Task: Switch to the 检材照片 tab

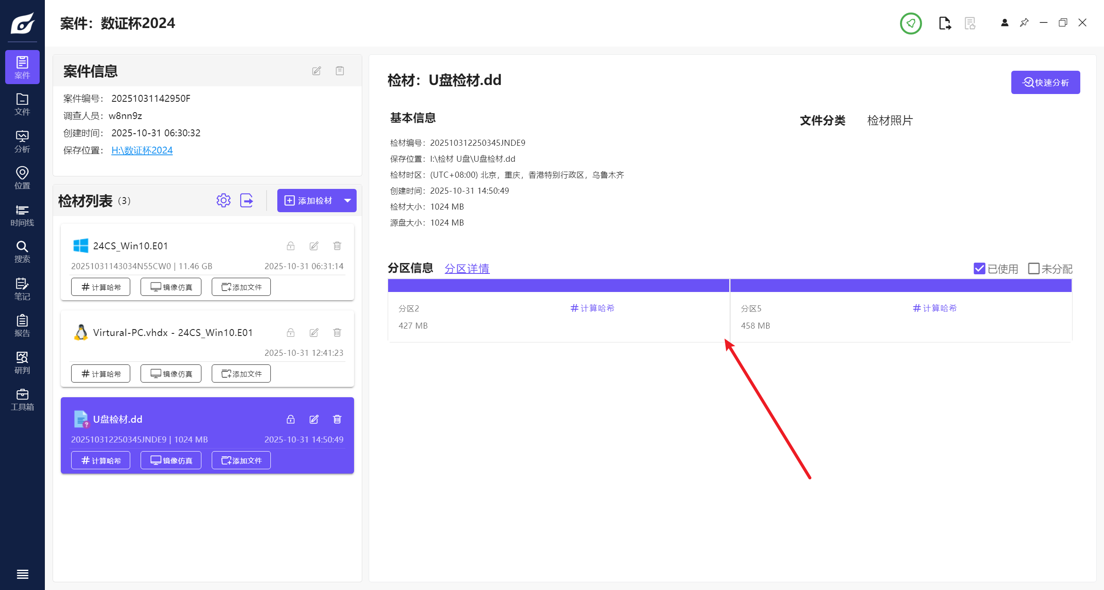Action: pos(890,120)
